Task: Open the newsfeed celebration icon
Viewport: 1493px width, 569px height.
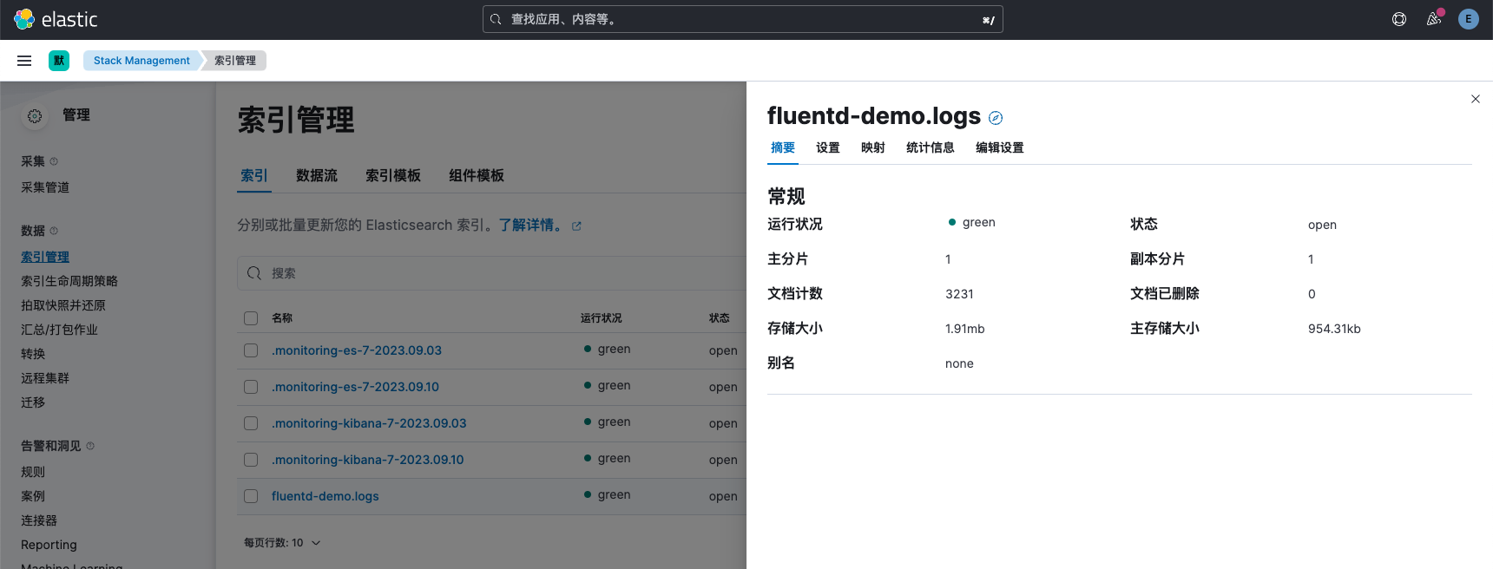Action: click(x=1434, y=19)
